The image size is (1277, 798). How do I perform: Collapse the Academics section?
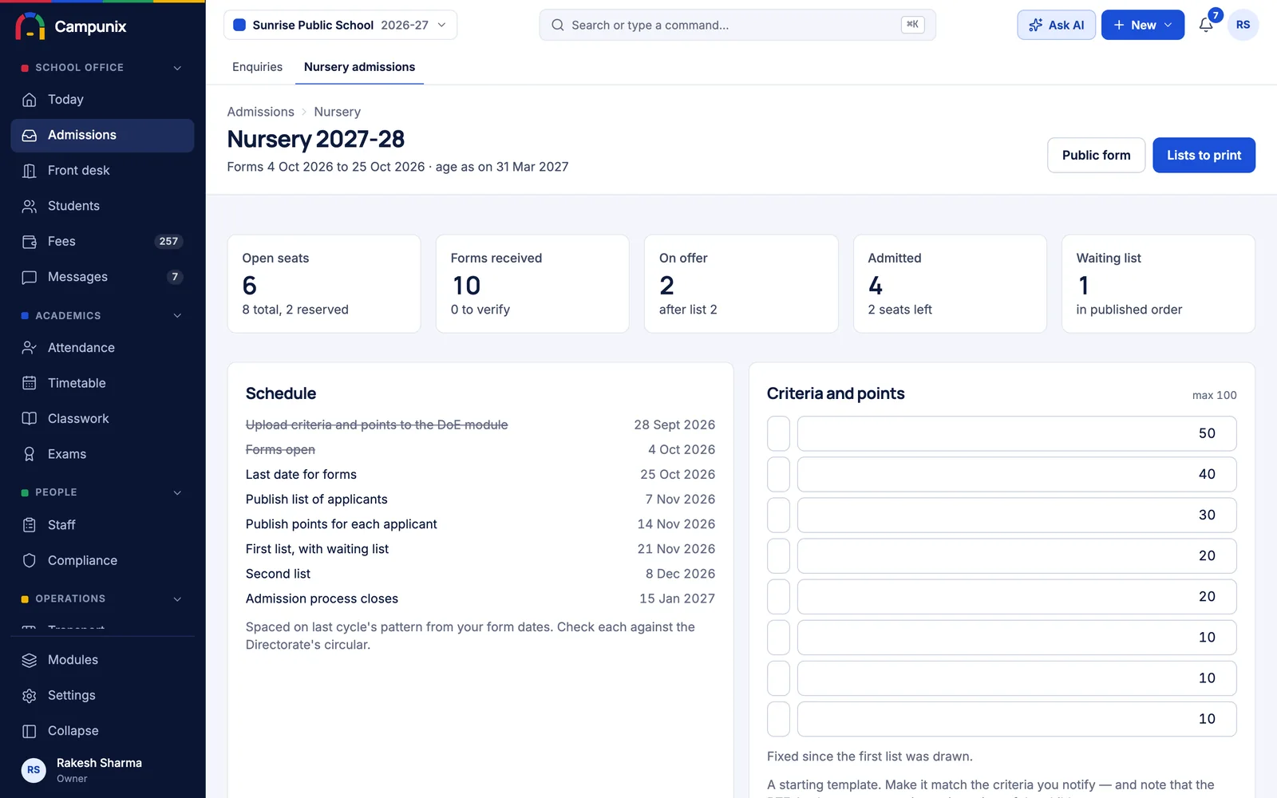[177, 316]
